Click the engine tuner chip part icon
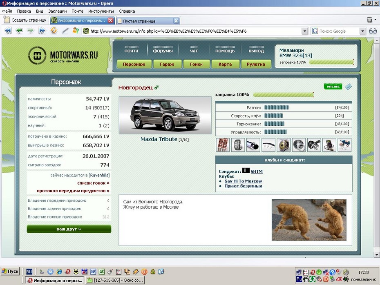 [x=329, y=145]
